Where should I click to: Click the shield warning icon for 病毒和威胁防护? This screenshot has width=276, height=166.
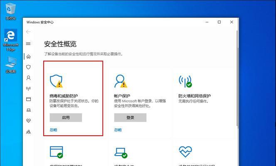[x=57, y=81]
